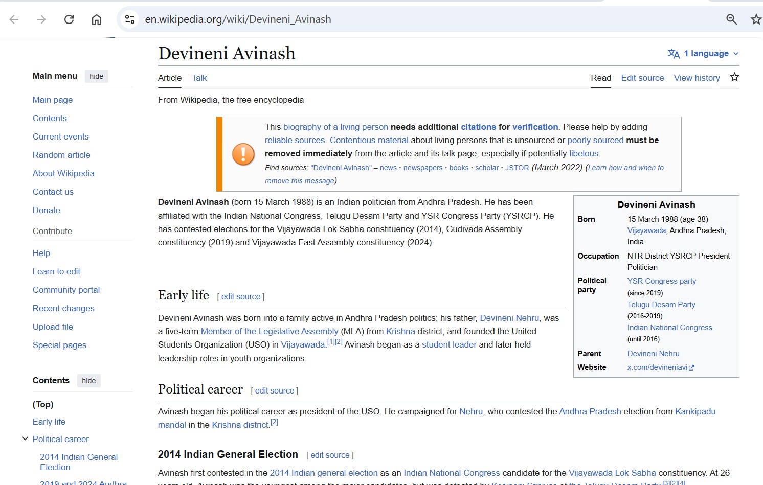The image size is (763, 485).
Task: Open the View history tab
Action: point(697,78)
